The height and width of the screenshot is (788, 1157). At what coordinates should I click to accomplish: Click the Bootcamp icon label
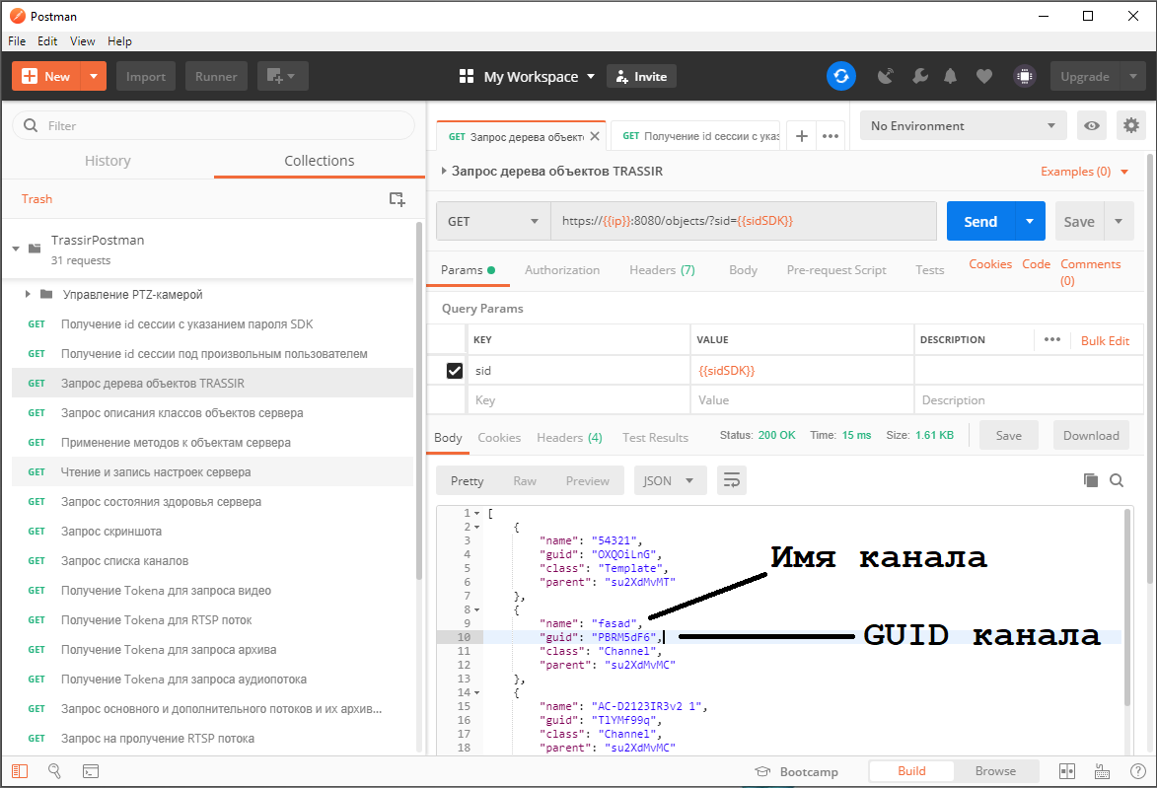click(x=796, y=772)
